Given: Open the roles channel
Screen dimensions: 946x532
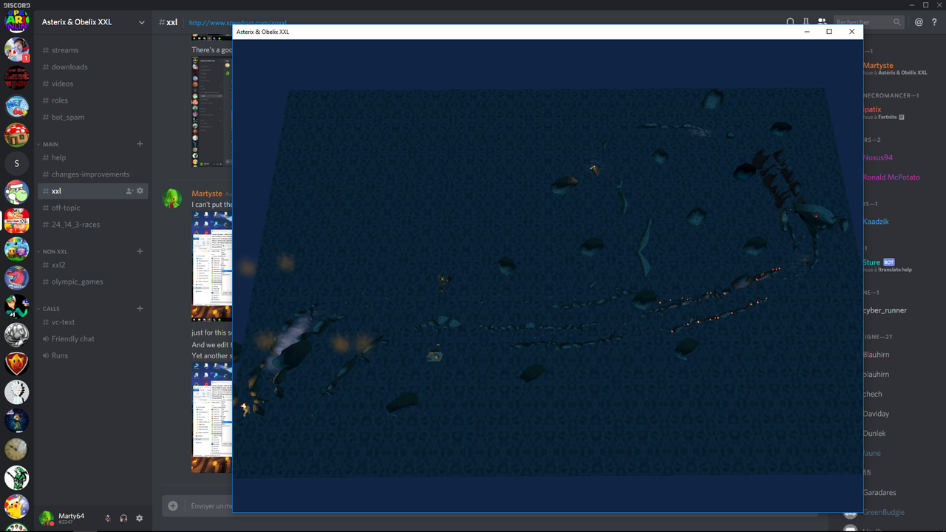Looking at the screenshot, I should point(92,100).
